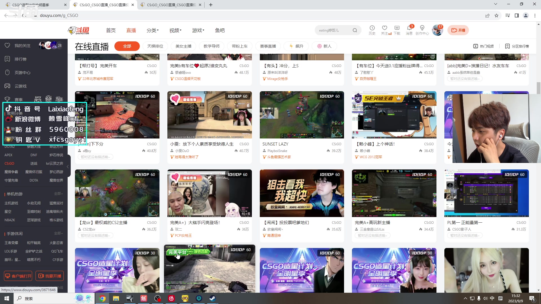Open NetEase Cloud Music taskbar icon

pos(171,298)
